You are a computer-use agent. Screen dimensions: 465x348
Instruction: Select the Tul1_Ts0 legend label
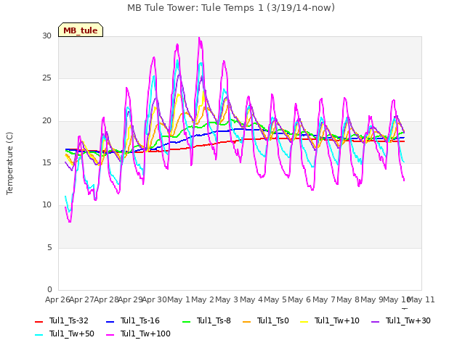tap(273, 320)
